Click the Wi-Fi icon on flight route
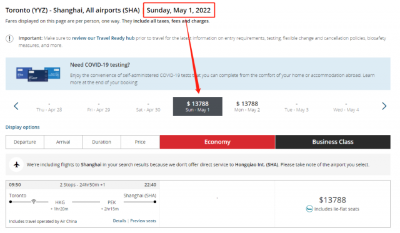Screen dimensions: 400x233 [x=34, y=201]
